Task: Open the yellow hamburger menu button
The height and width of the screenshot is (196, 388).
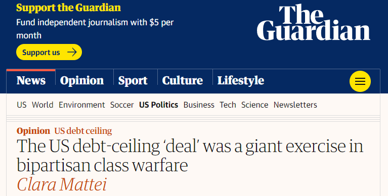Action: [x=360, y=81]
